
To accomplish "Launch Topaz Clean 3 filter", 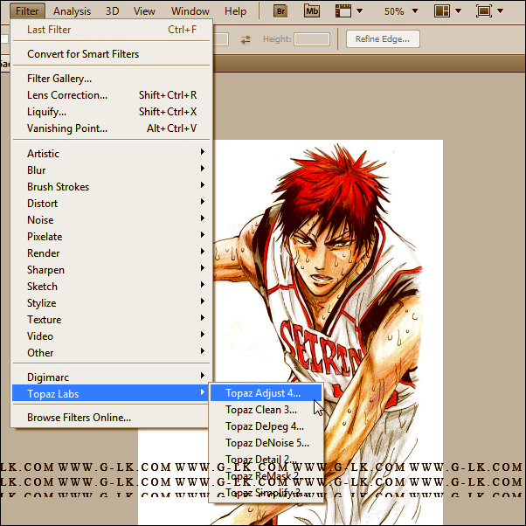I will [266, 410].
